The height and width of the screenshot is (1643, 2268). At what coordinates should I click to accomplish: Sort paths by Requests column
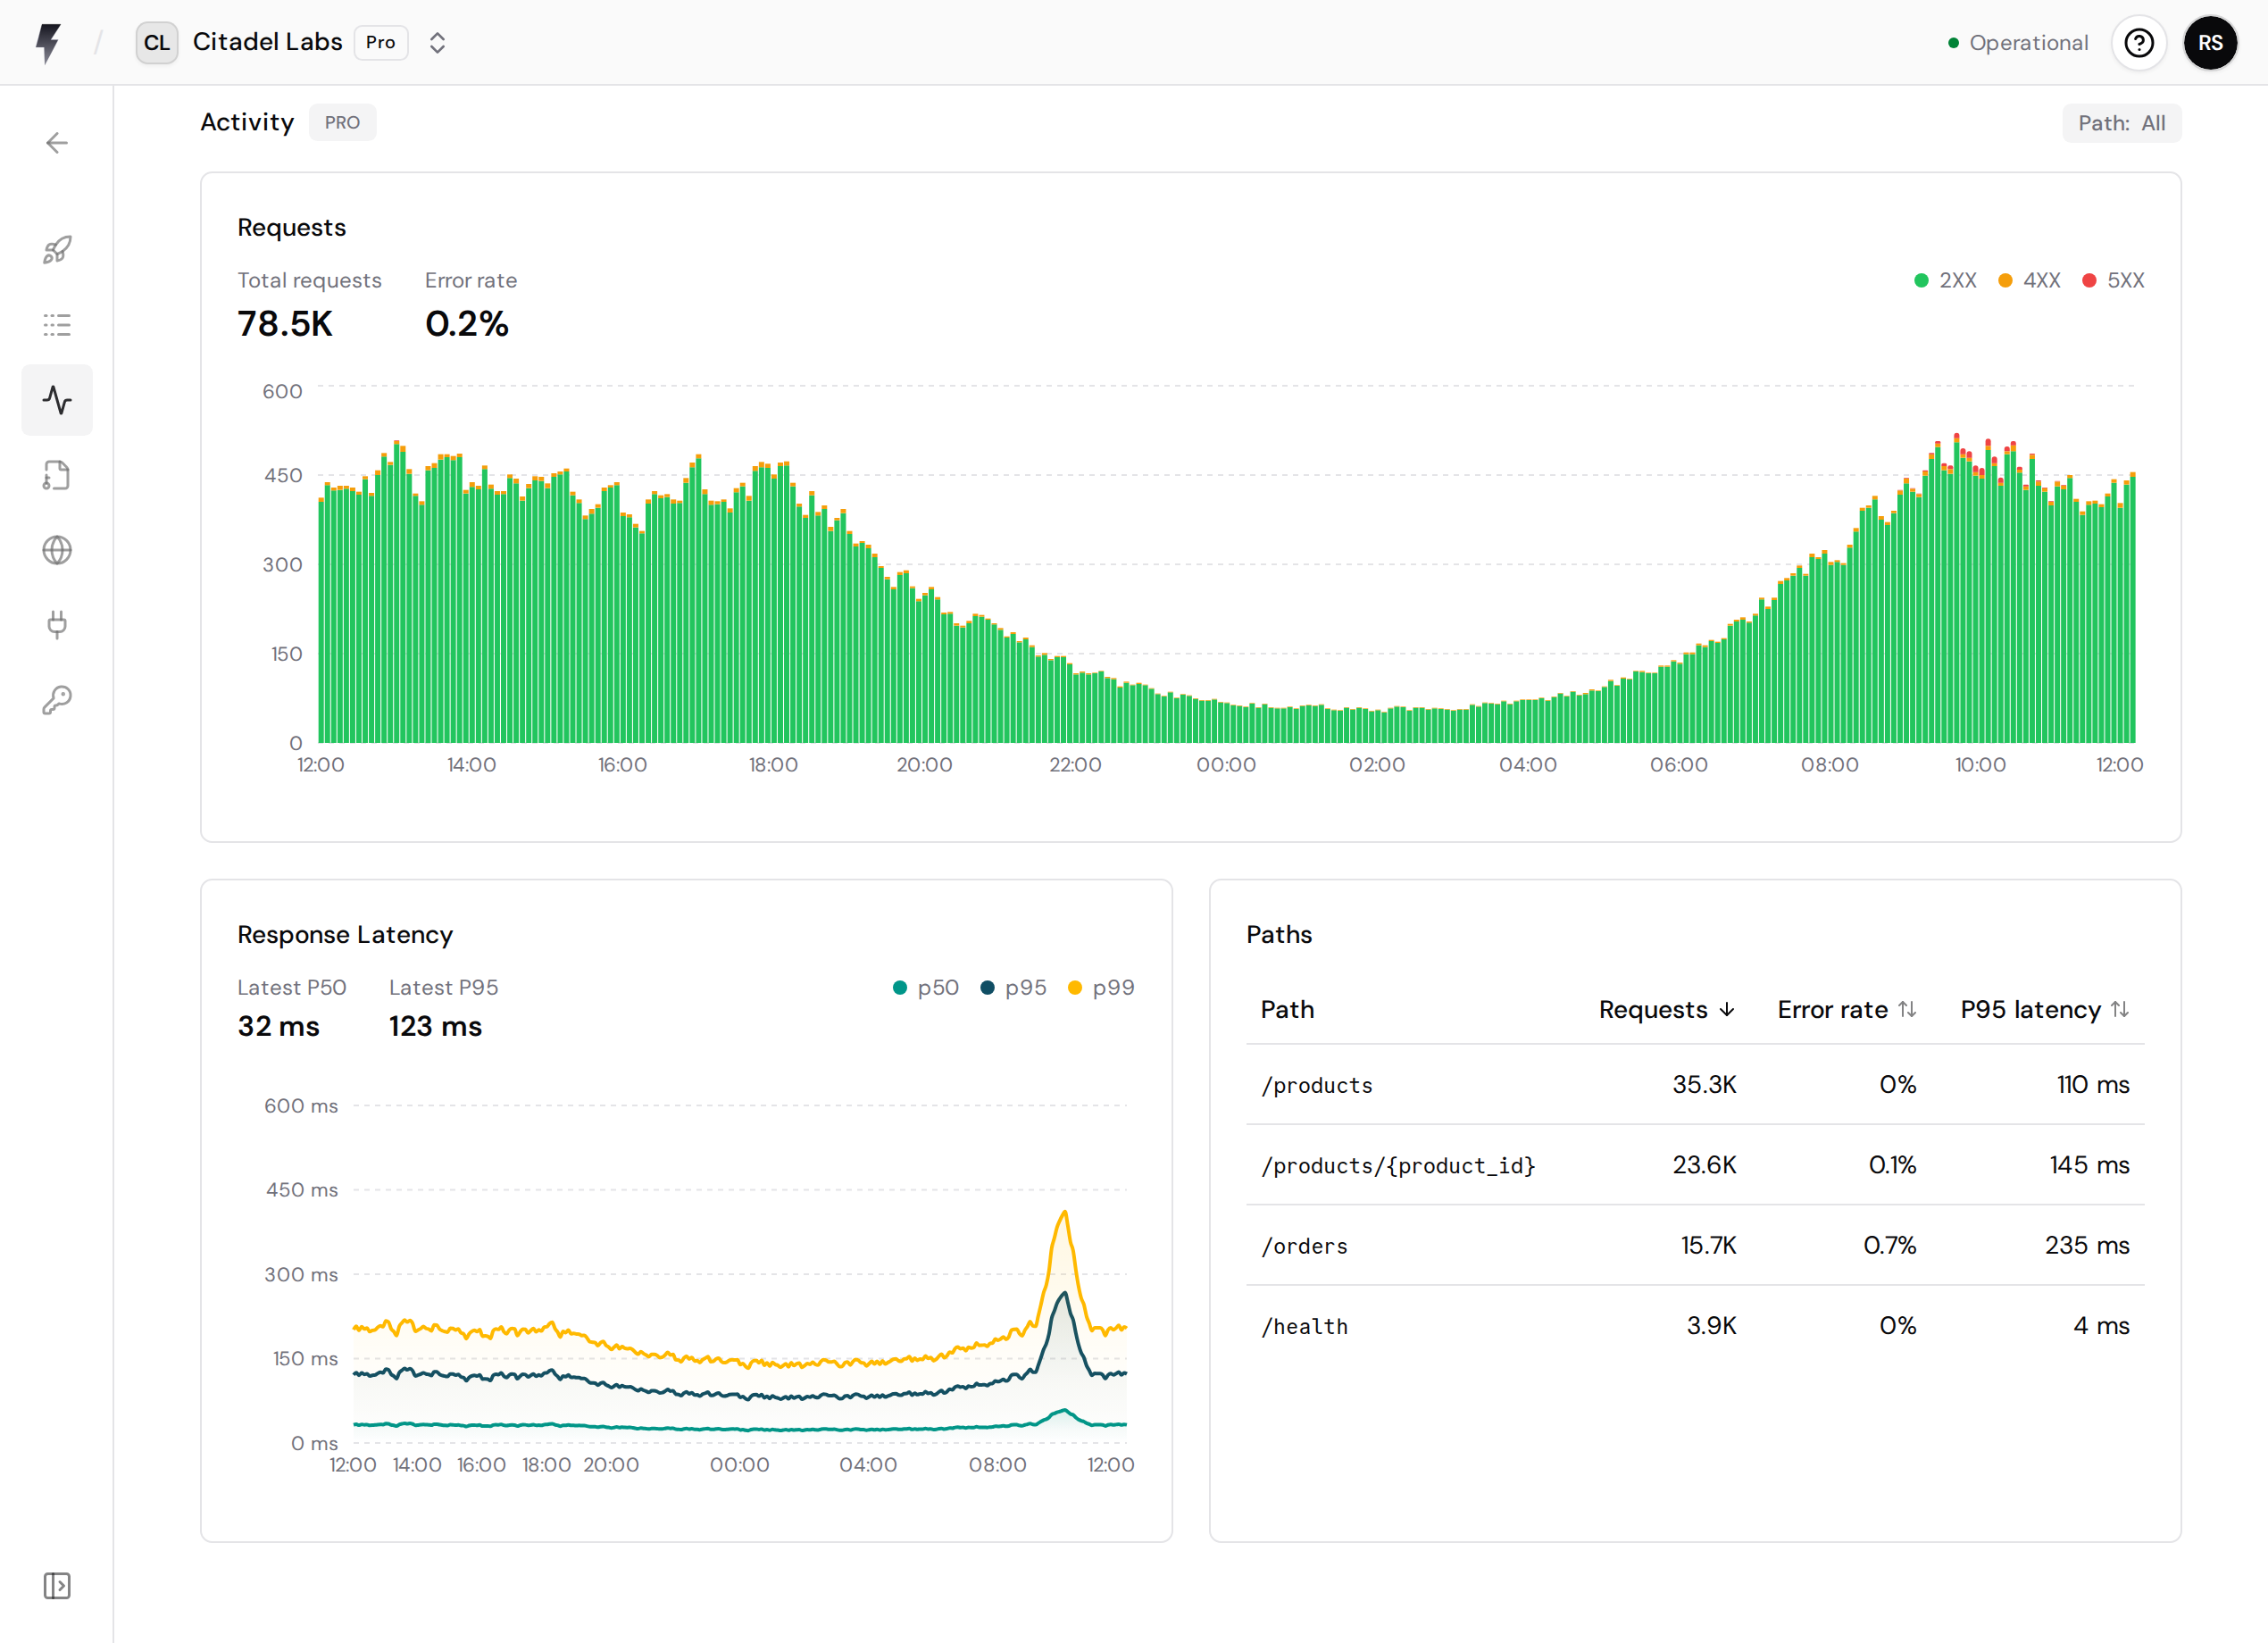coord(1666,1010)
